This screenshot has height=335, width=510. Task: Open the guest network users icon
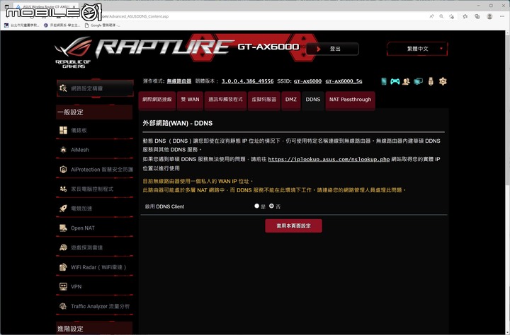(406, 81)
